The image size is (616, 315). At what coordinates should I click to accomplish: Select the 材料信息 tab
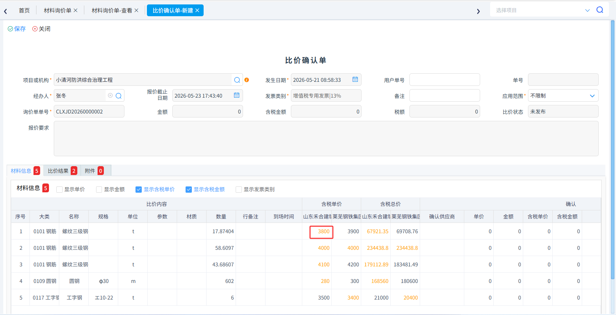pyautogui.click(x=25, y=171)
